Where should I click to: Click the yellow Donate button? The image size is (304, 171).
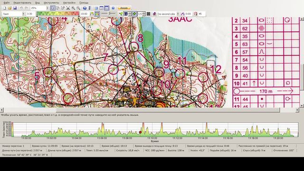pyautogui.click(x=124, y=8)
